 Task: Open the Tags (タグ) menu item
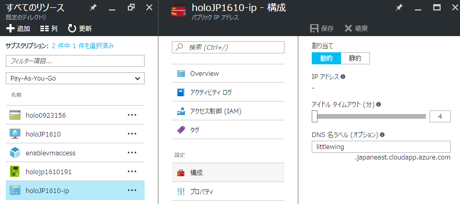coord(228,130)
